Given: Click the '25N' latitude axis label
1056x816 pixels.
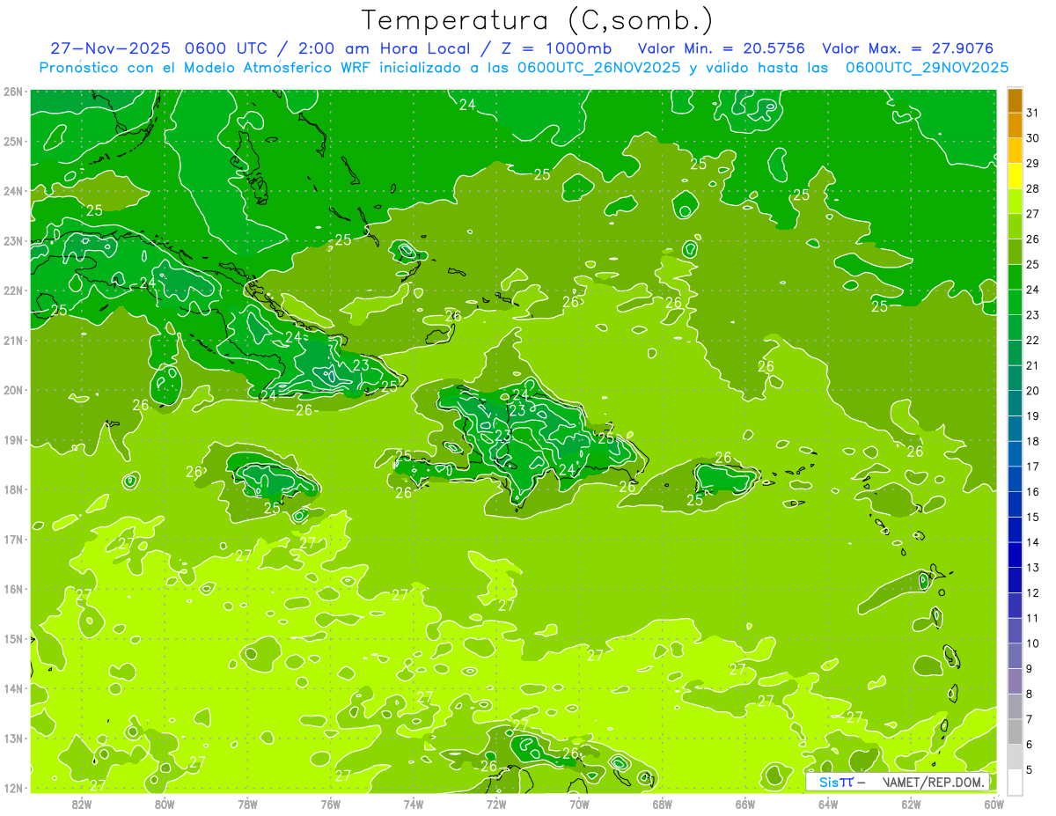Looking at the screenshot, I should (x=13, y=142).
